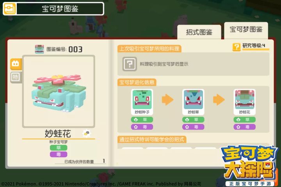Click the small Venusaur icon beside 图鉴编号
The width and height of the screenshot is (281, 187).
[x=39, y=49]
